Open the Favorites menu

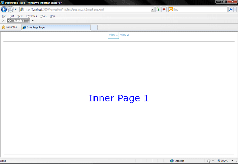[x=31, y=16]
